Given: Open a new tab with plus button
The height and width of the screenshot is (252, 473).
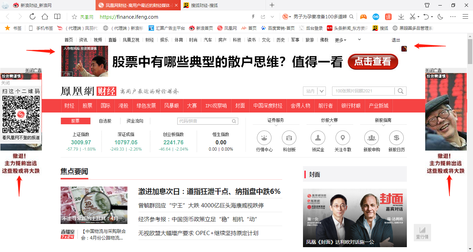Looking at the screenshot, I should pyautogui.click(x=272, y=5).
